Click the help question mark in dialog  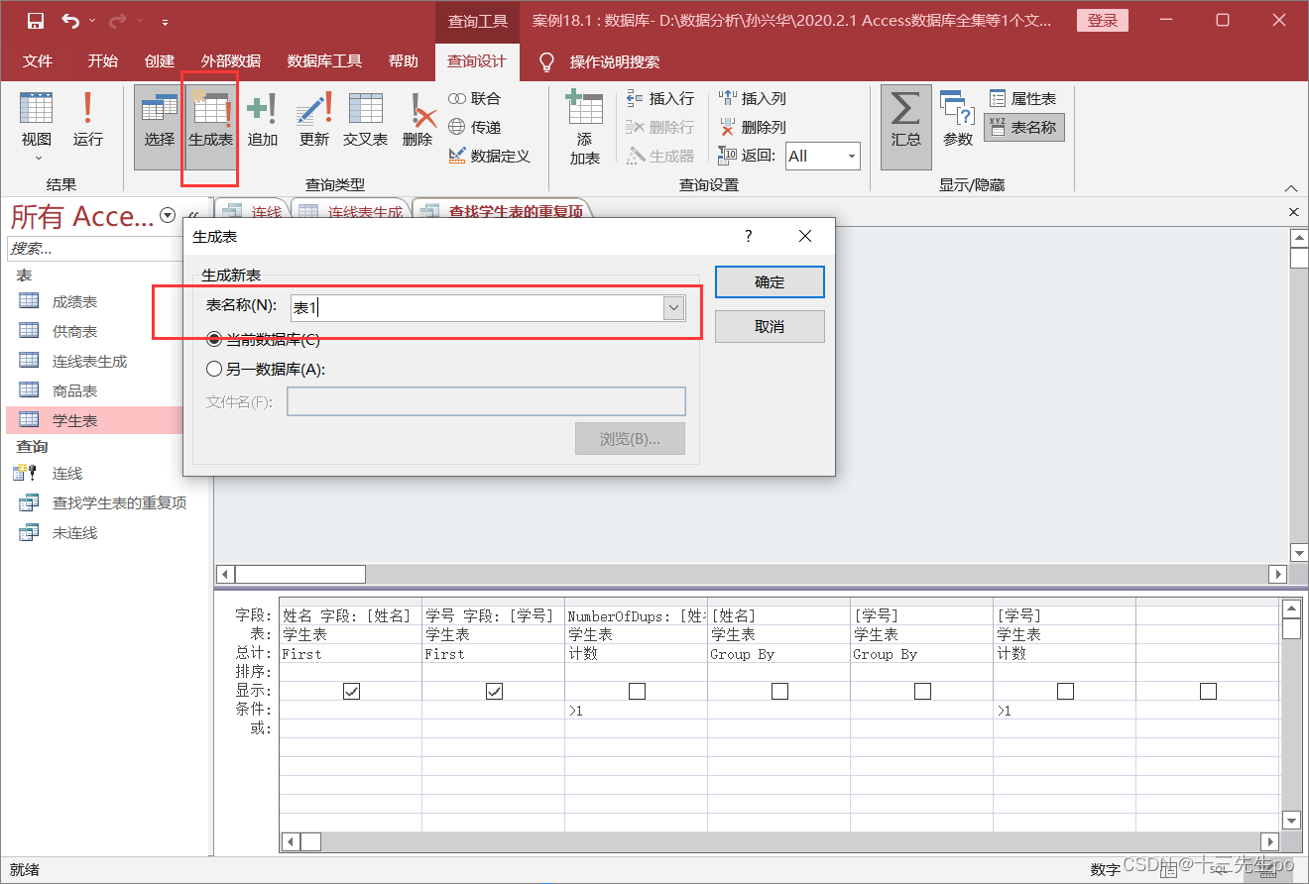748,236
